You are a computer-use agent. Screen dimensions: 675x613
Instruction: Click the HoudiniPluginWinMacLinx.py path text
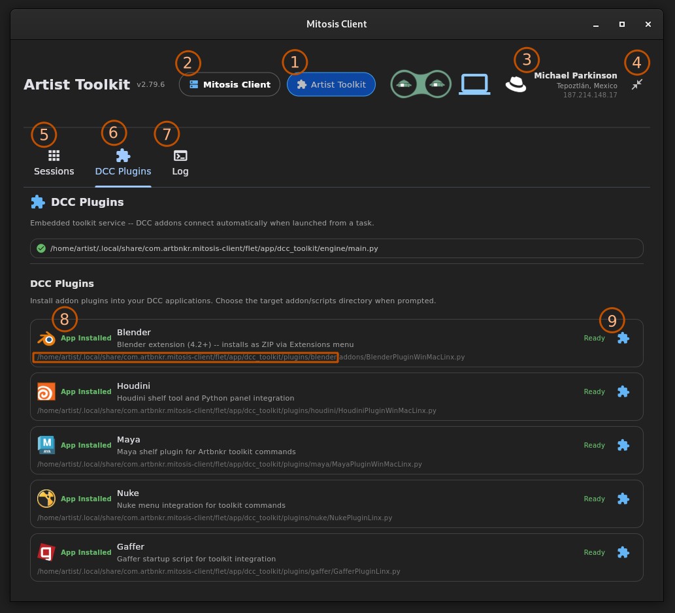[x=237, y=410]
